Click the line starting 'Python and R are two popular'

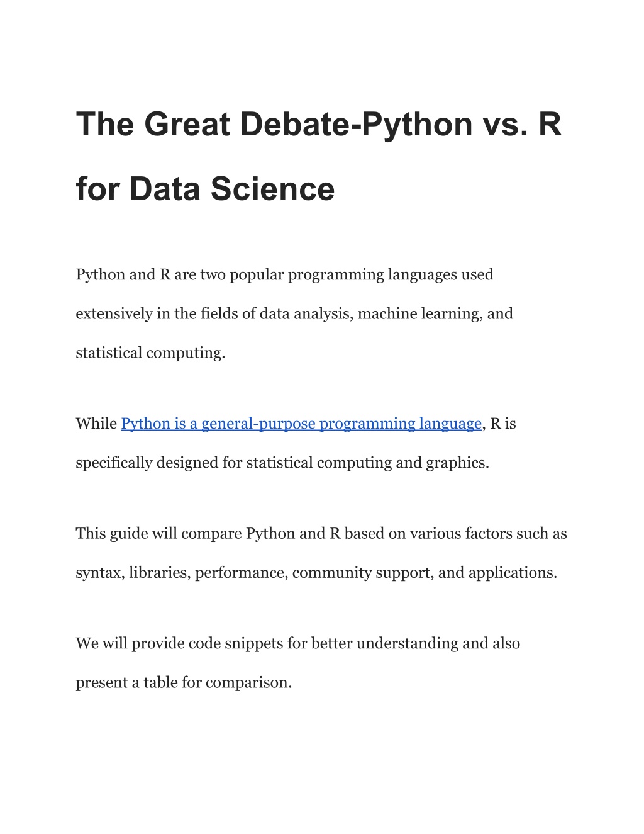284,275
